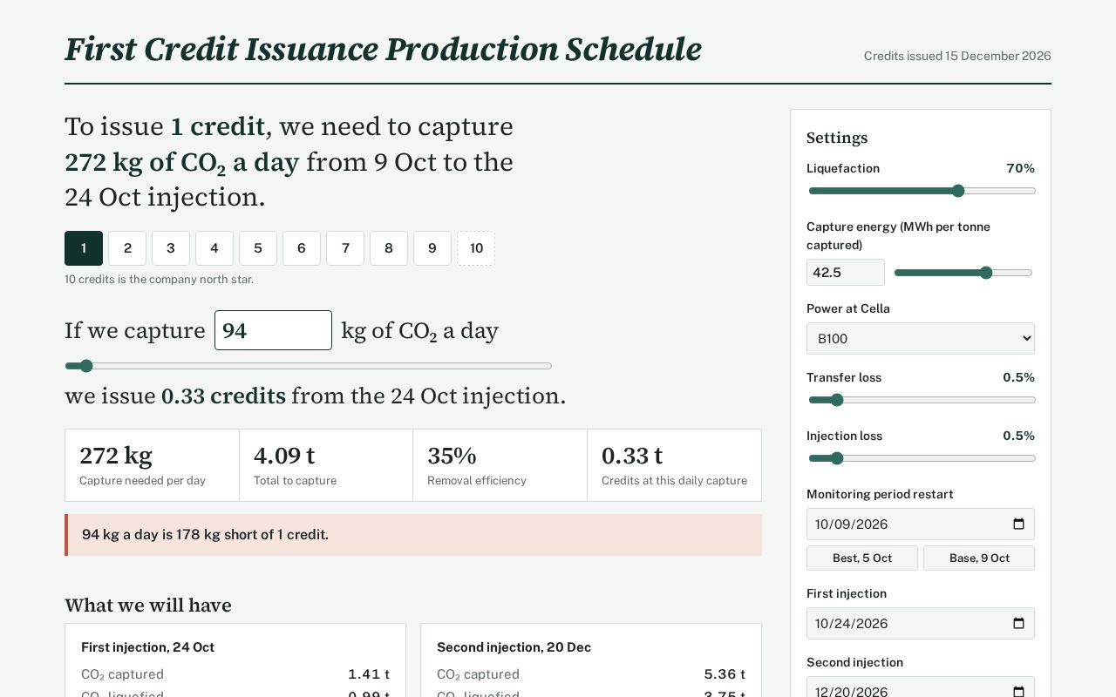The height and width of the screenshot is (697, 1116).
Task: Adjust the Injection loss slider
Action: click(x=922, y=458)
